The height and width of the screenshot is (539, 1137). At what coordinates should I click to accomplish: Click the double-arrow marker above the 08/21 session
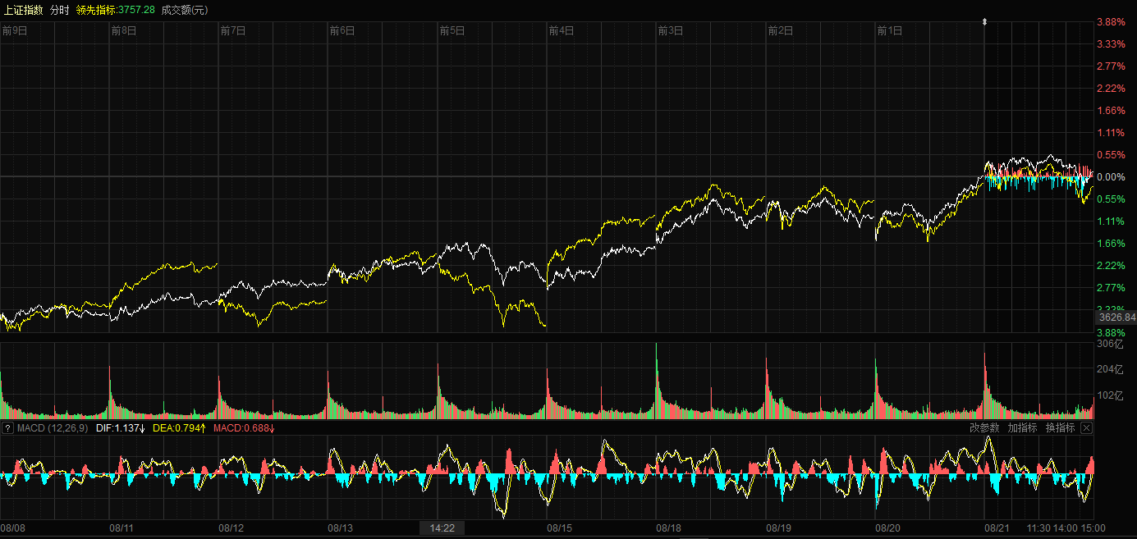[x=985, y=22]
